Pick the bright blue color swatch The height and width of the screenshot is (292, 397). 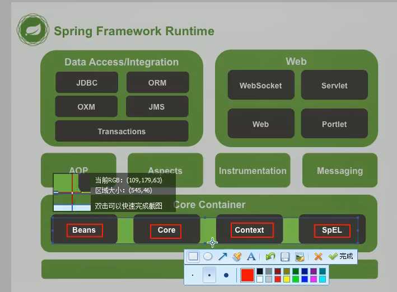coord(305,279)
